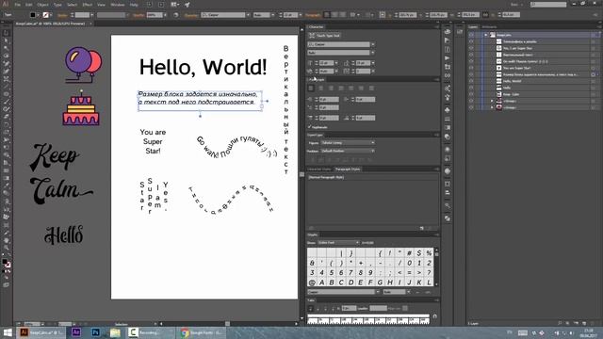Switch to Character Styles tab
Viewport: 603px width, 339px height.
pyautogui.click(x=318, y=169)
